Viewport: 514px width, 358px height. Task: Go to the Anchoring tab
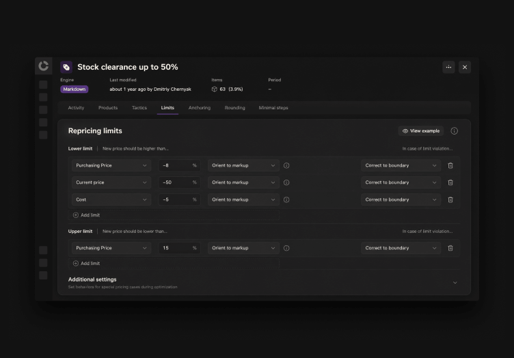point(200,108)
